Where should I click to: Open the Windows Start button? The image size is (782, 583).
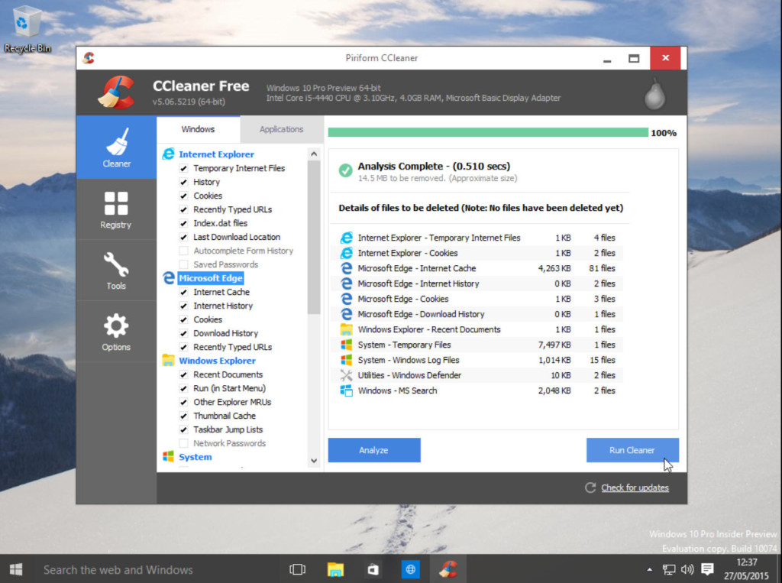tap(16, 569)
